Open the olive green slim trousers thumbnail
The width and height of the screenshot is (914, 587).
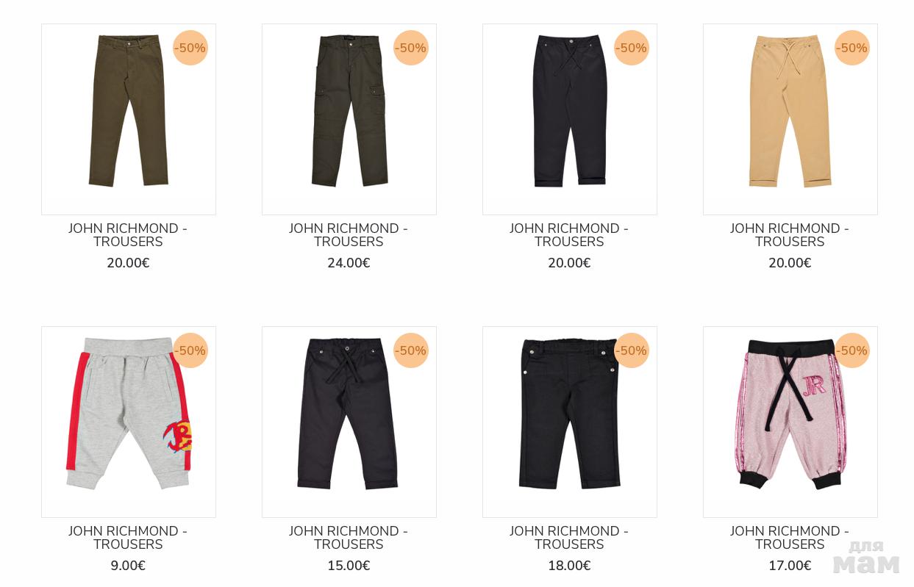tap(129, 119)
